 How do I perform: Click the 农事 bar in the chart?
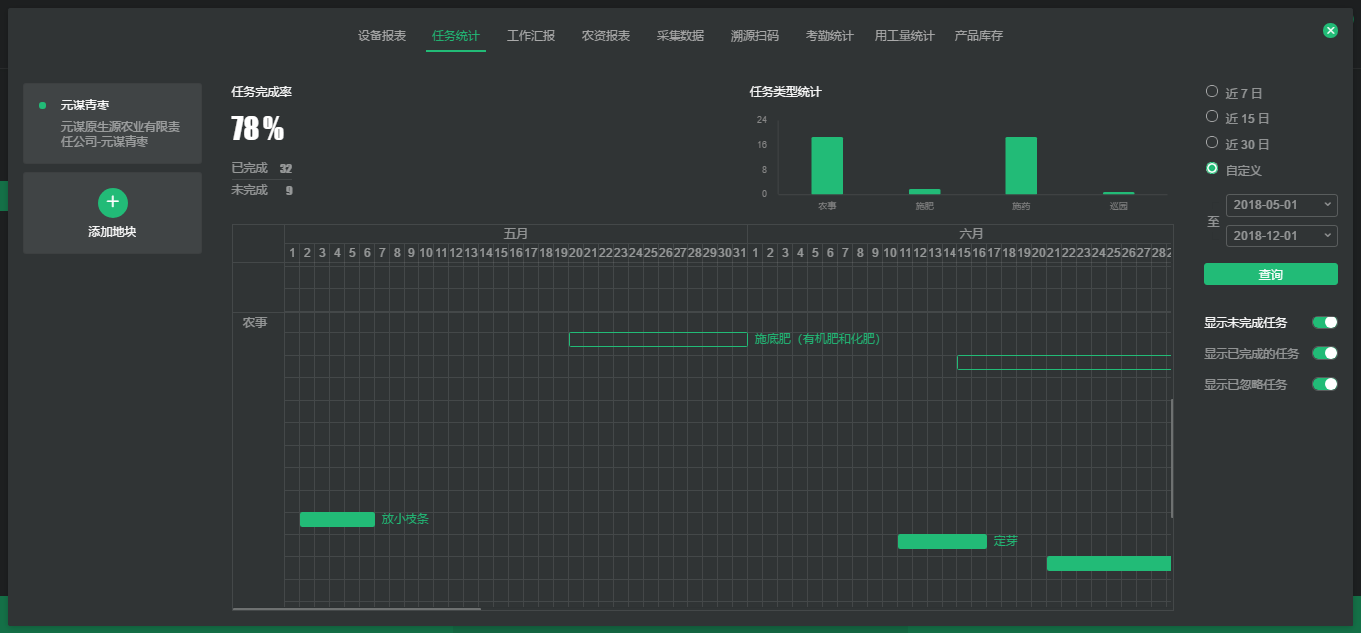pyautogui.click(x=827, y=166)
